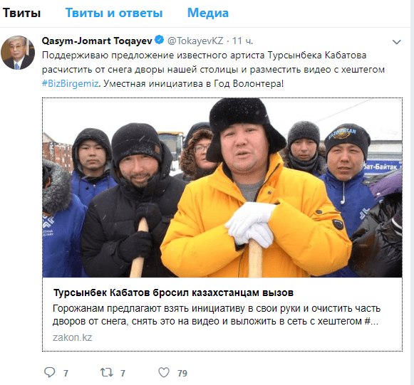The height and width of the screenshot is (385, 414).
Task: Click the zakon.kz source domain
Action: tap(73, 337)
